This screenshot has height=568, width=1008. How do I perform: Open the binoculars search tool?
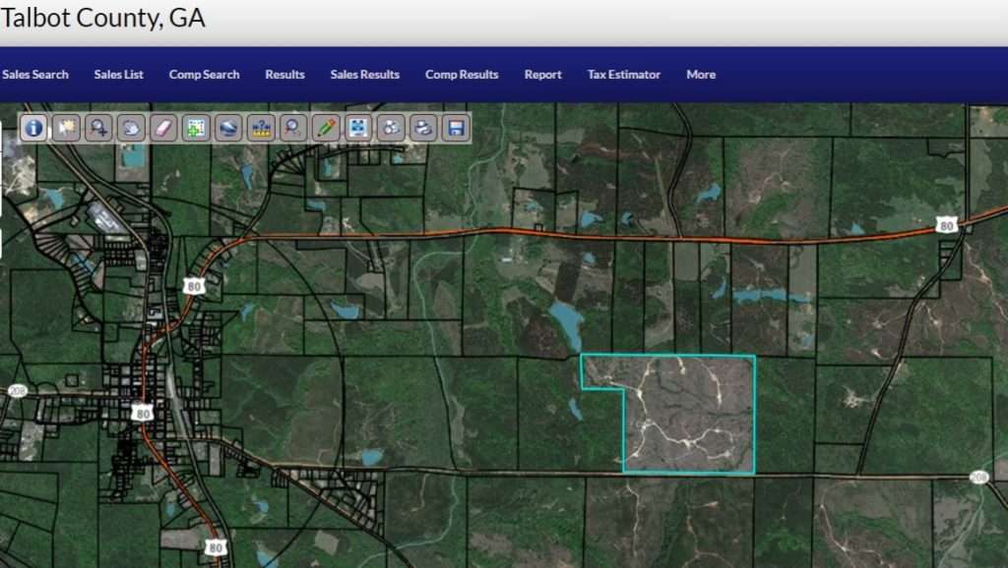coord(390,128)
